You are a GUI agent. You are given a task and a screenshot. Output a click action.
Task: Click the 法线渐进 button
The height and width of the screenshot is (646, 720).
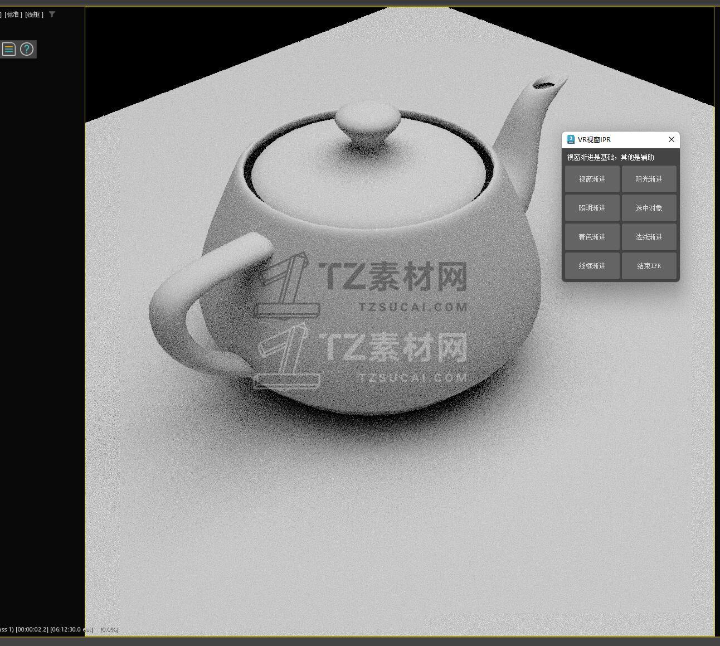tap(649, 237)
